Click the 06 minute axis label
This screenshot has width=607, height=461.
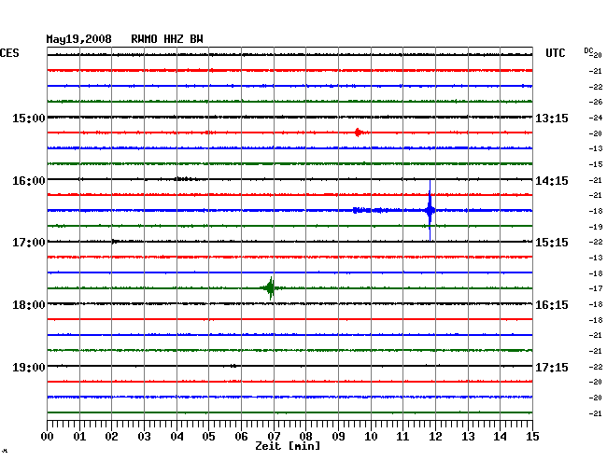click(x=241, y=437)
